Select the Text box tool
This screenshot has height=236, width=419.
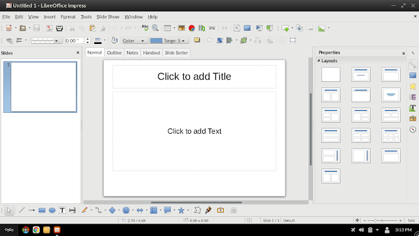tap(62, 210)
